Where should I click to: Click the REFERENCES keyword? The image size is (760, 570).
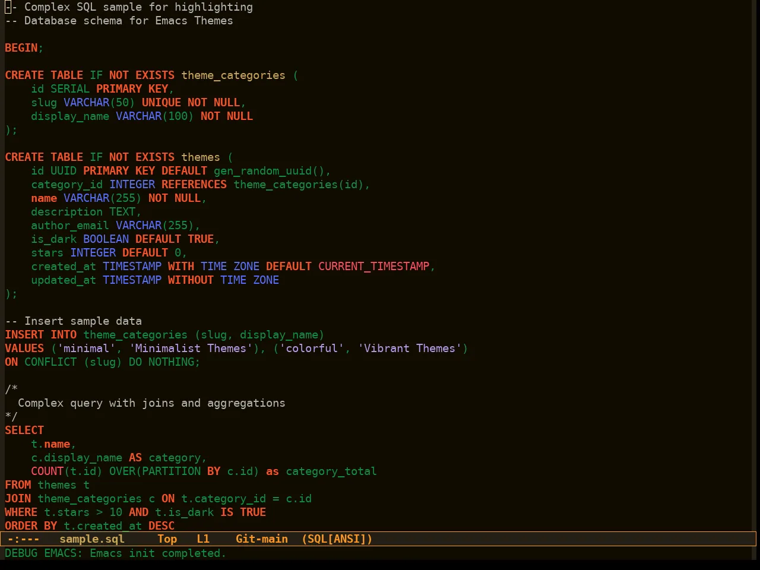(x=194, y=185)
